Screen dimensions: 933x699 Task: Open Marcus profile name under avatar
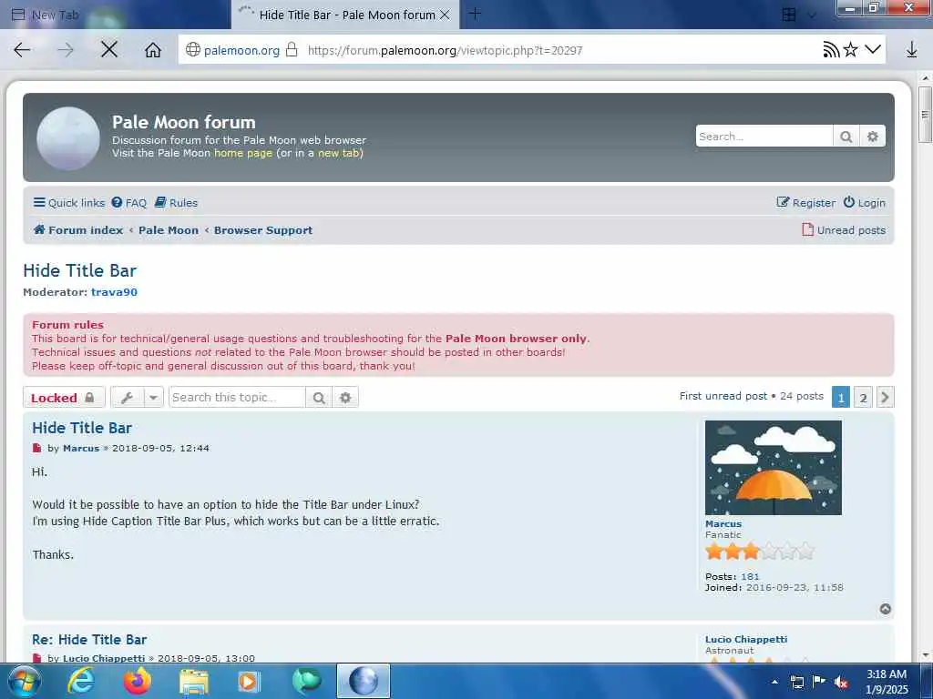tap(723, 523)
